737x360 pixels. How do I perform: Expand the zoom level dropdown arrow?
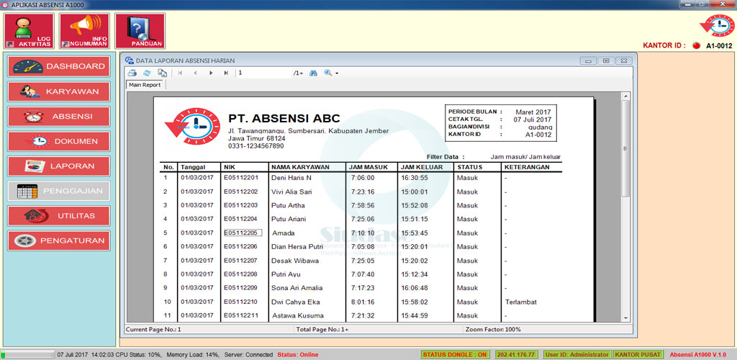tap(336, 73)
